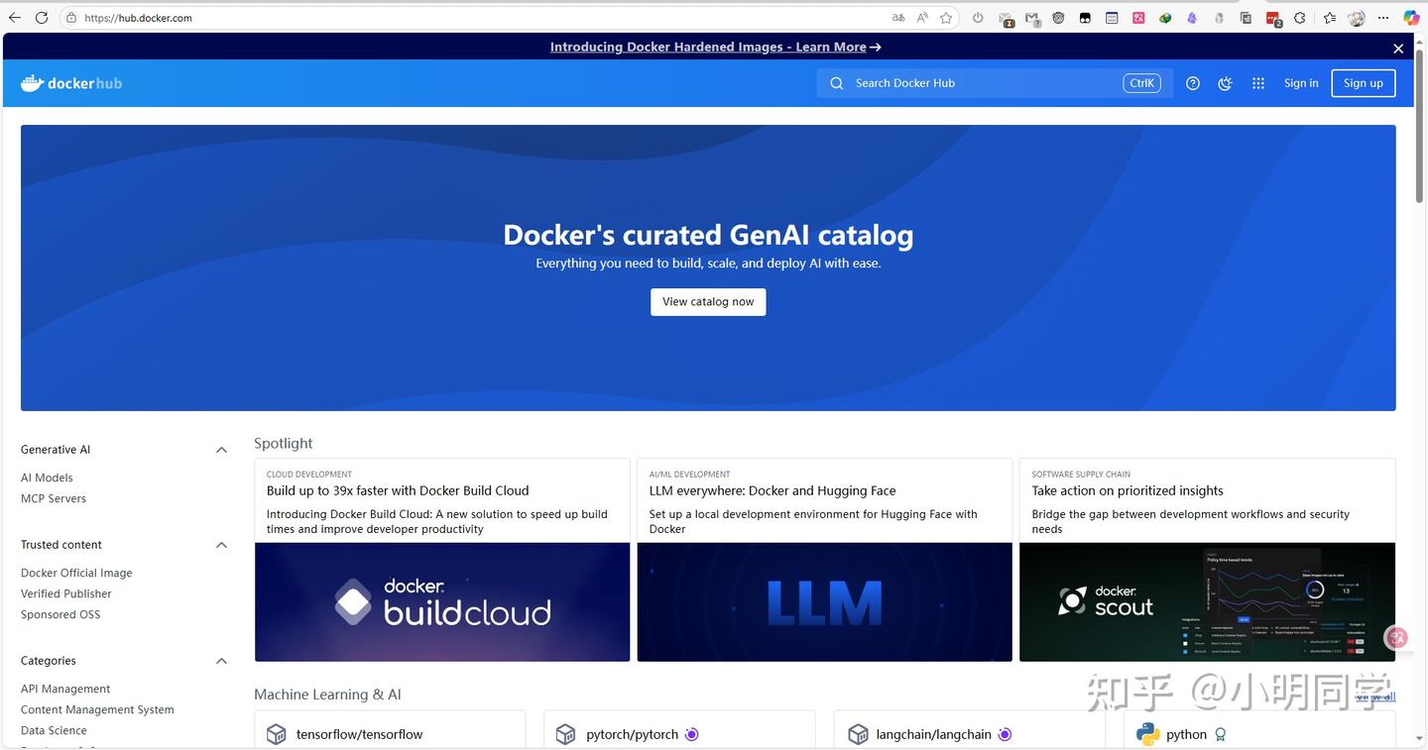This screenshot has height=750, width=1428.
Task: Add this page to favorites with the star
Action: click(x=945, y=17)
